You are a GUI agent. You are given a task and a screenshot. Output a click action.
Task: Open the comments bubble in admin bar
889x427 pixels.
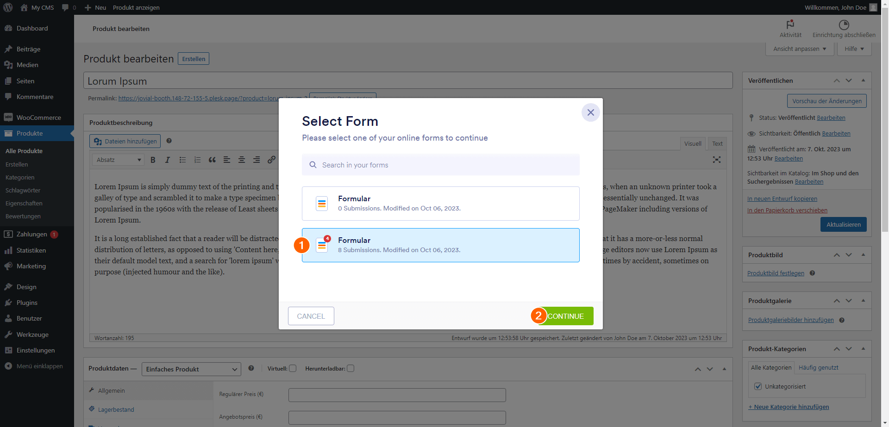pos(69,7)
